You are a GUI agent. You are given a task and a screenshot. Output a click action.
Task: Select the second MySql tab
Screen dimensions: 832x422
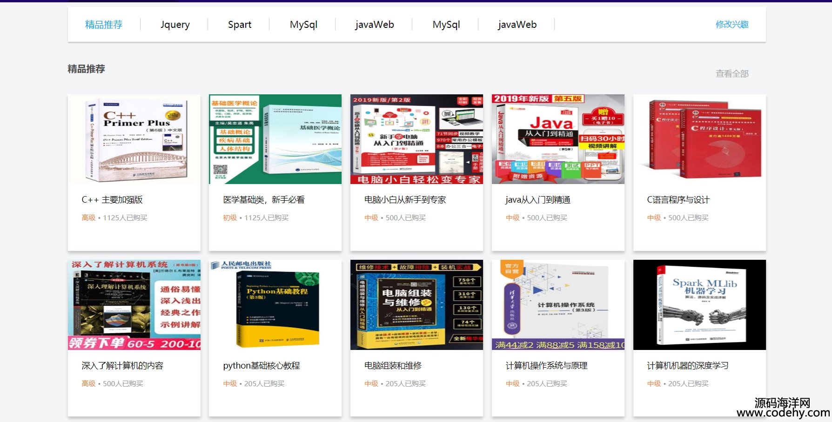click(x=446, y=25)
